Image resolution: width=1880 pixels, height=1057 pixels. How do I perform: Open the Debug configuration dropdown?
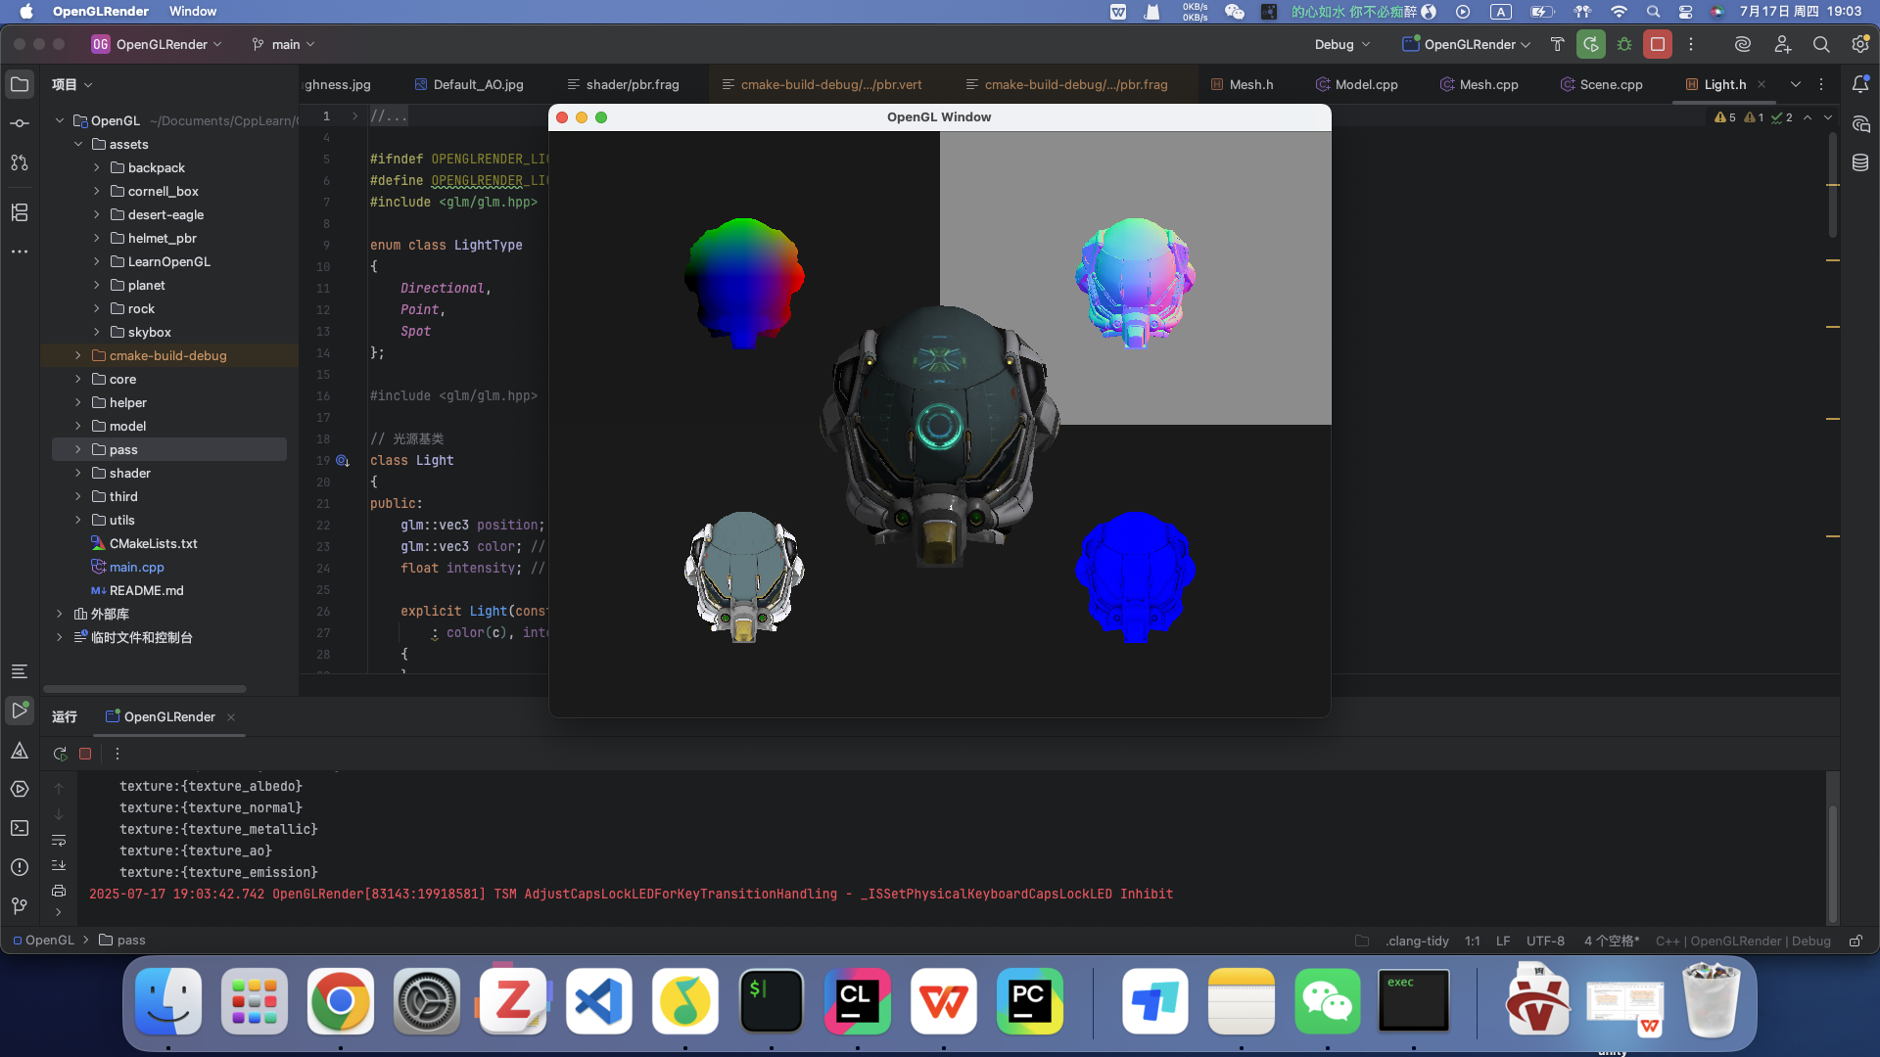pyautogui.click(x=1342, y=44)
